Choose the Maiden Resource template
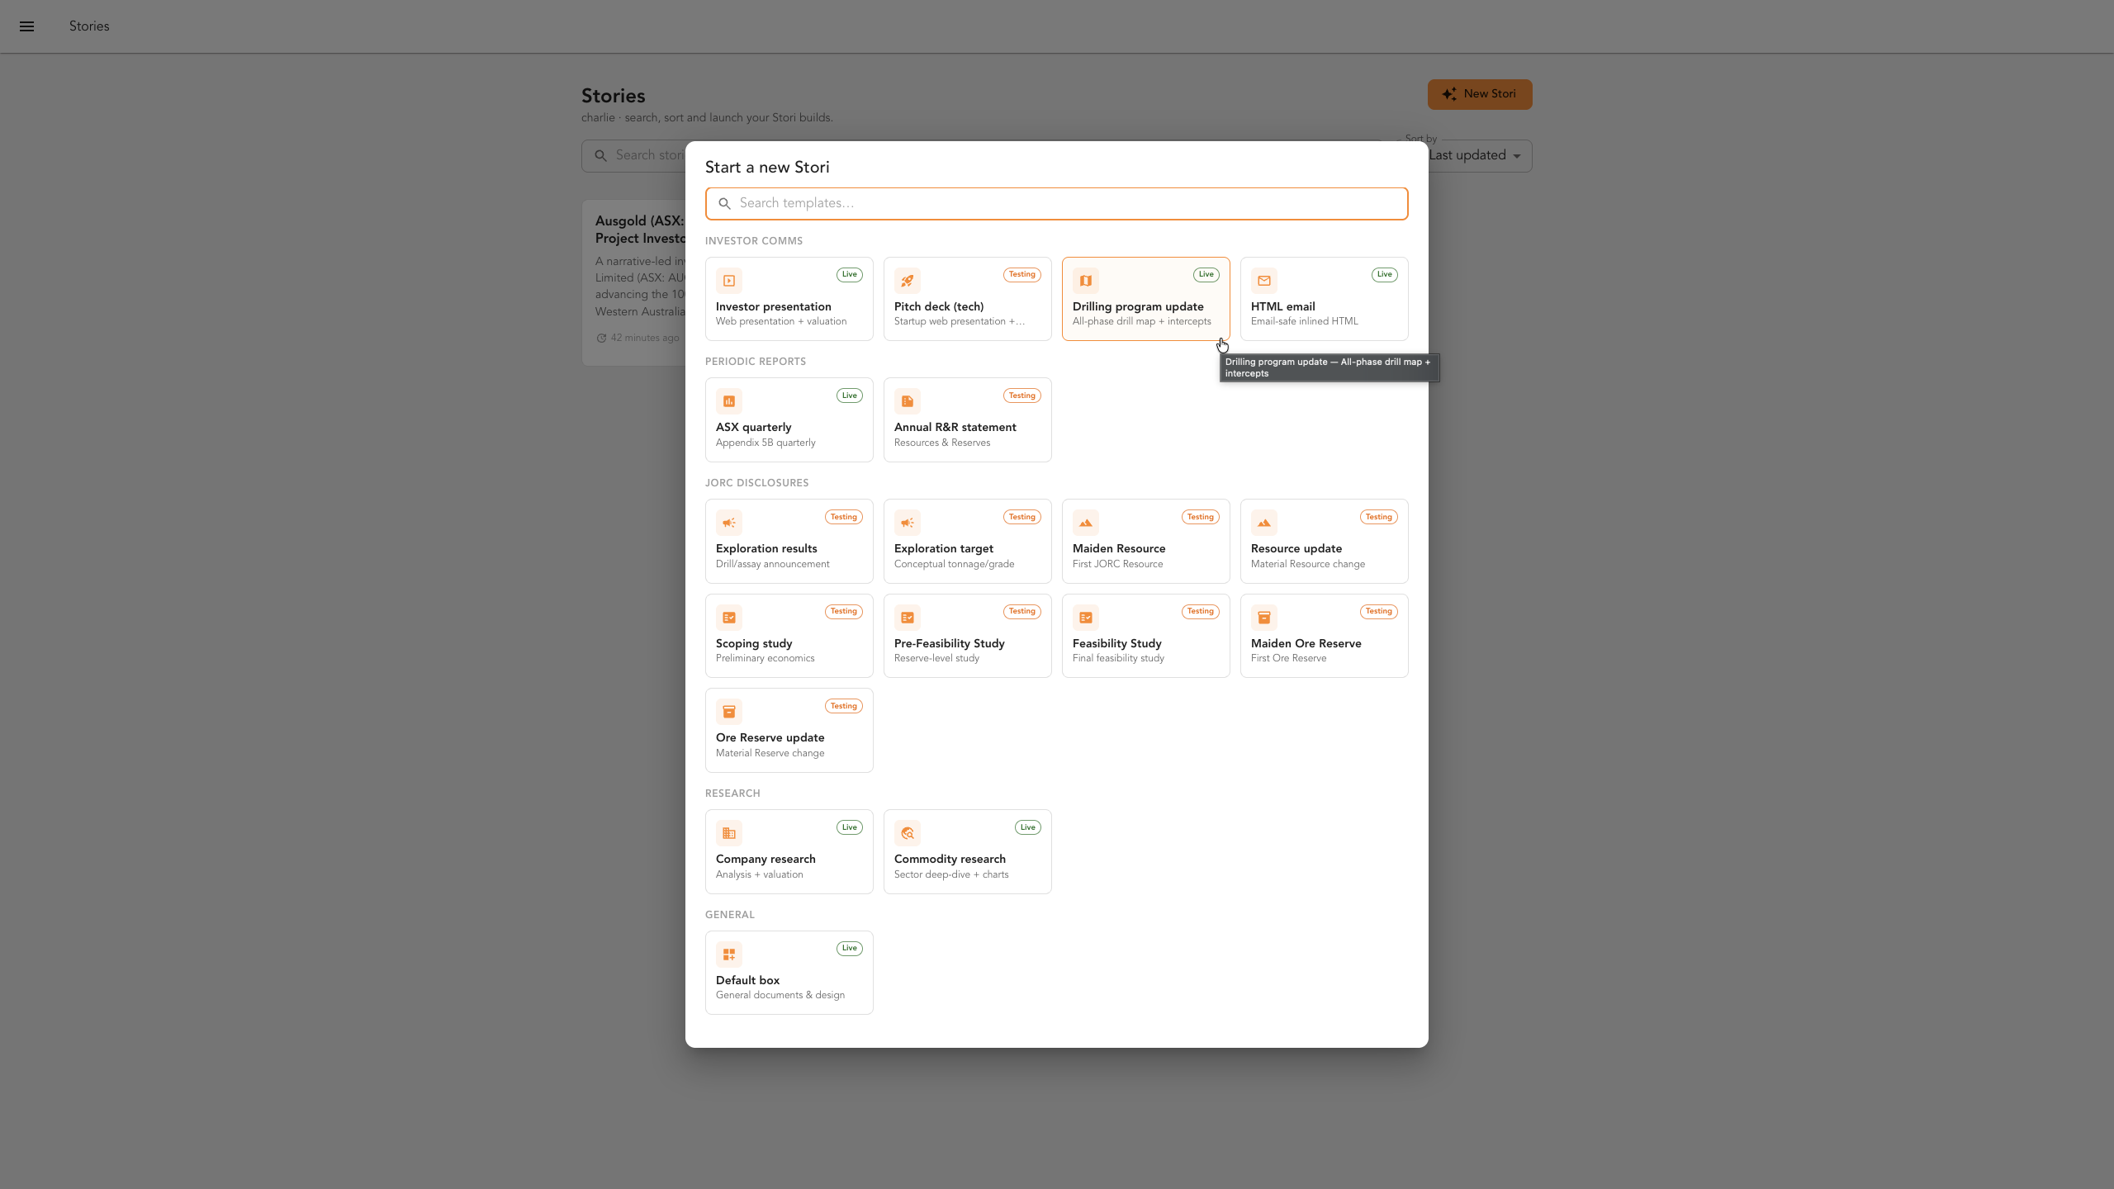The height and width of the screenshot is (1189, 2114). click(1146, 541)
